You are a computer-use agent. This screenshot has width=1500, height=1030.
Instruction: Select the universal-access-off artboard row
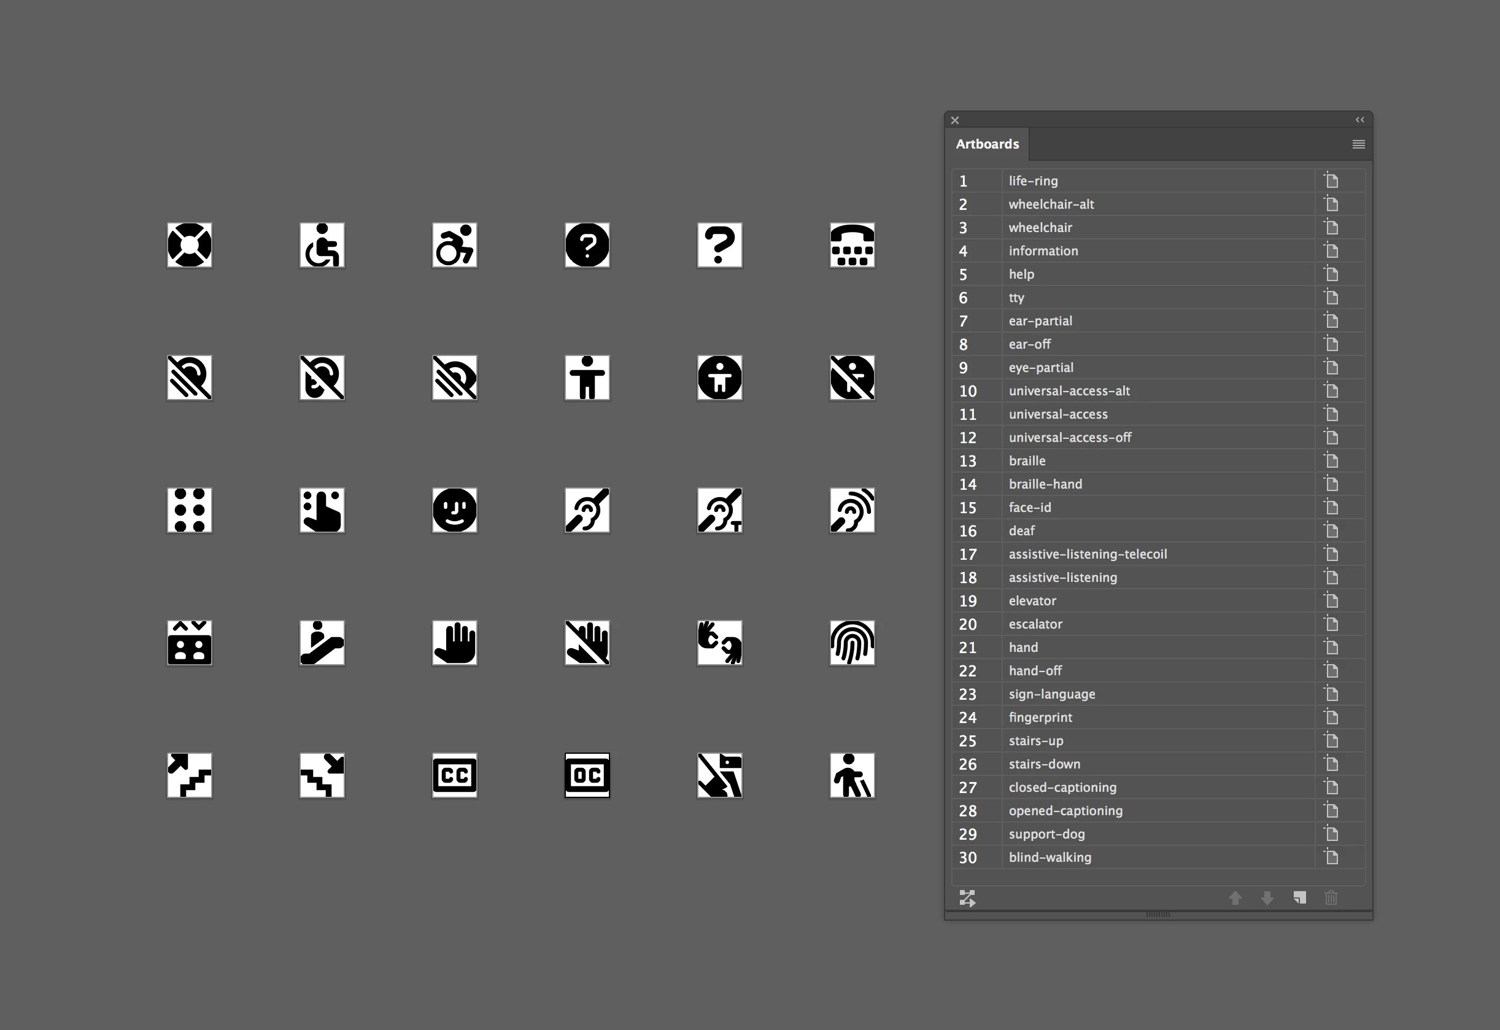(x=1070, y=438)
